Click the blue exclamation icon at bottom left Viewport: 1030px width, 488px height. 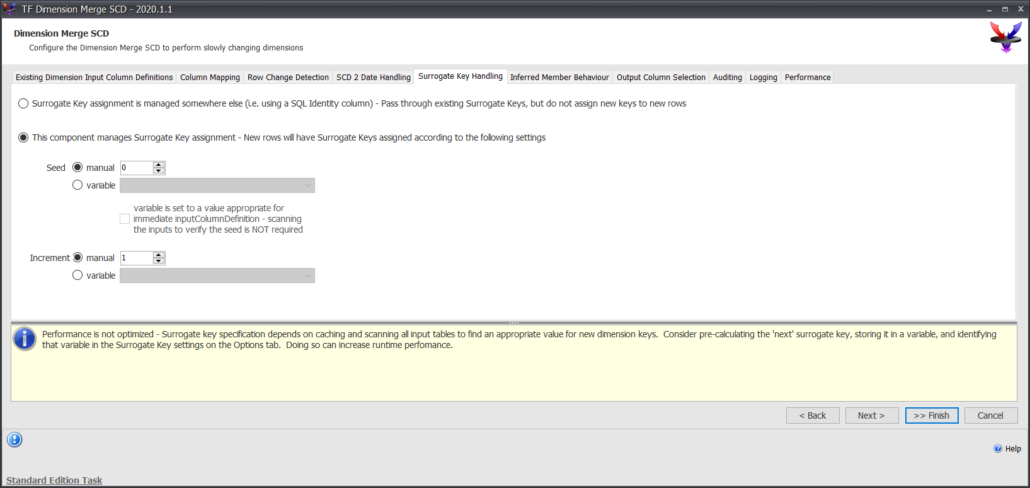pyautogui.click(x=14, y=439)
